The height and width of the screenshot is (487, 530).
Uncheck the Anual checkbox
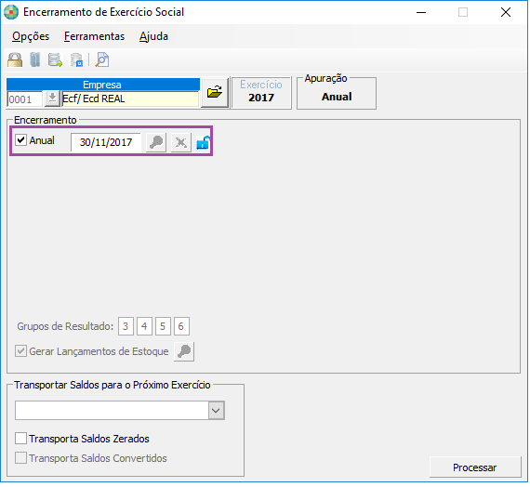coord(21,140)
